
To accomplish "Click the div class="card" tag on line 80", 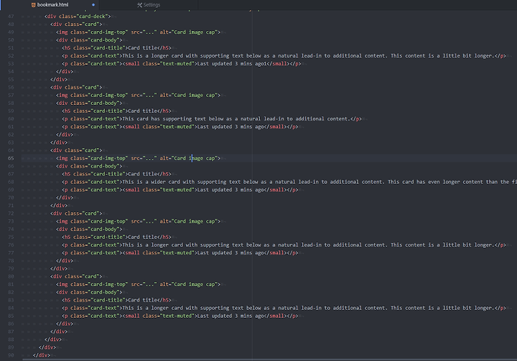I will [x=76, y=276].
